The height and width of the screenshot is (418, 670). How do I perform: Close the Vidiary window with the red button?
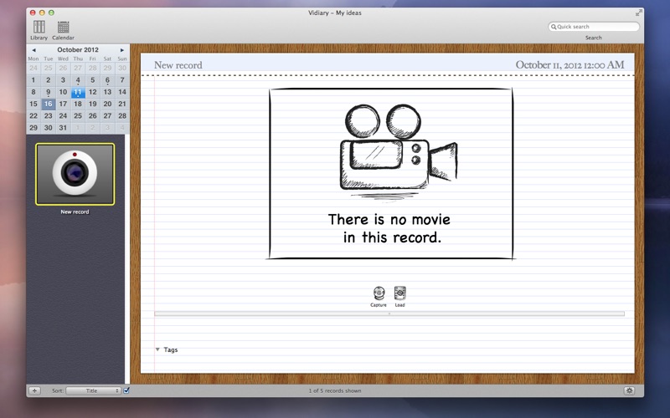click(33, 13)
